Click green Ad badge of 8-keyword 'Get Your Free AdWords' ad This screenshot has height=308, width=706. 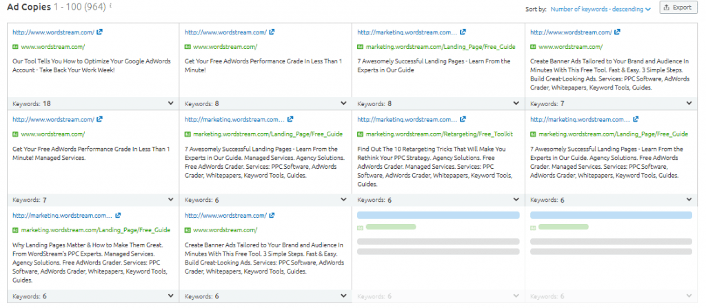click(188, 47)
